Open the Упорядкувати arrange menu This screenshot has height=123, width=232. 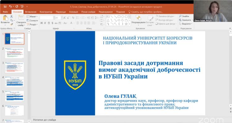pyautogui.click(x=138, y=21)
